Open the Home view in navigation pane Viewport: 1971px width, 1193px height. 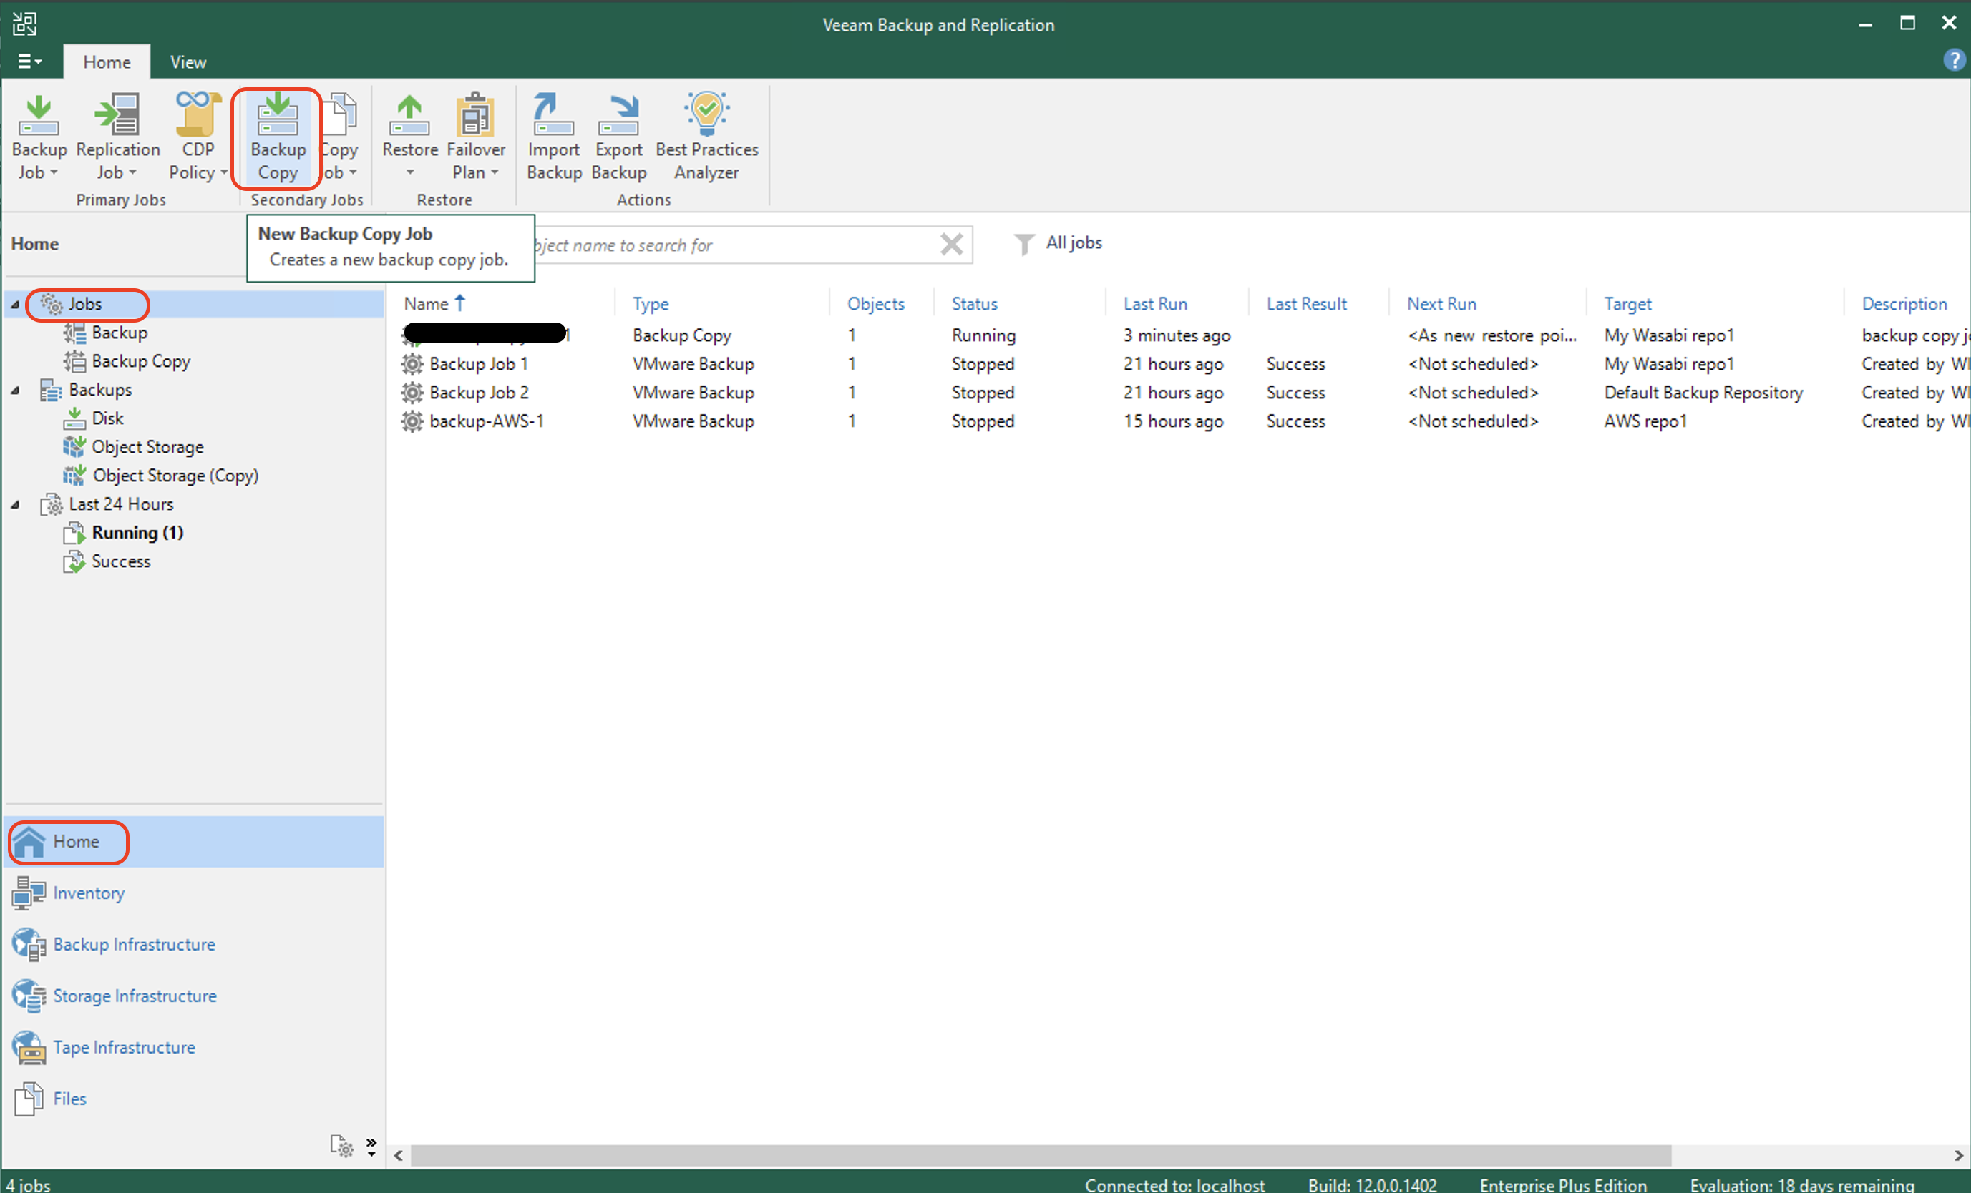click(x=193, y=841)
